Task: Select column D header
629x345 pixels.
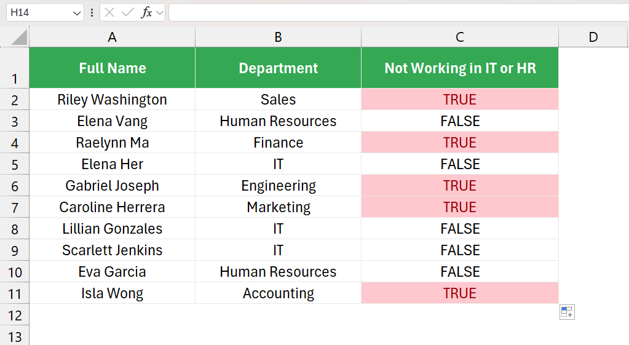Action: 593,37
